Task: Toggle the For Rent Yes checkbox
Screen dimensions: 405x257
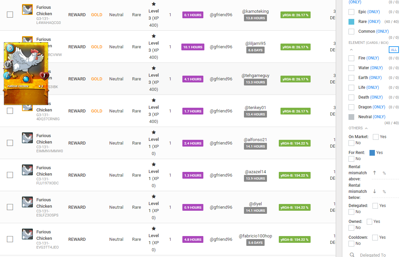Action: pyautogui.click(x=372, y=153)
